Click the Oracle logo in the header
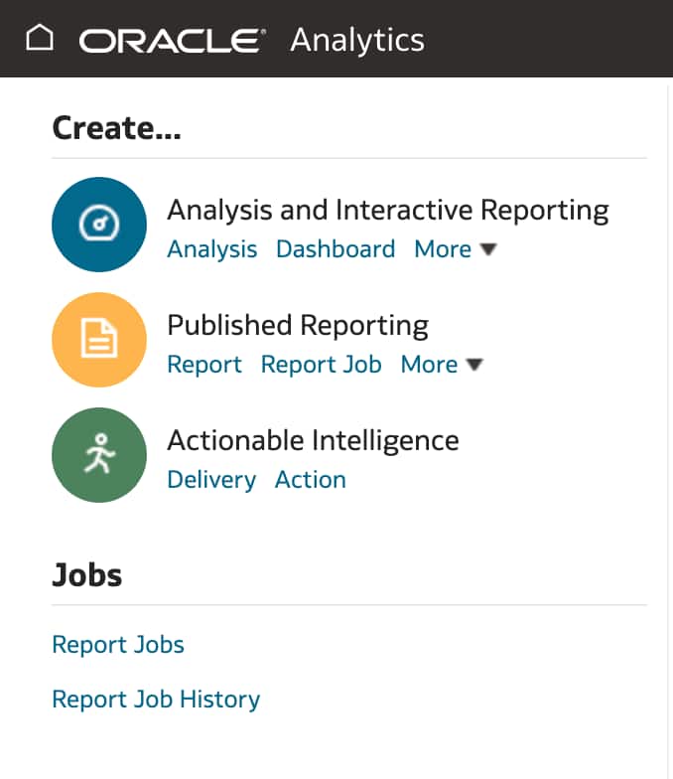The height and width of the screenshot is (779, 673). click(173, 41)
